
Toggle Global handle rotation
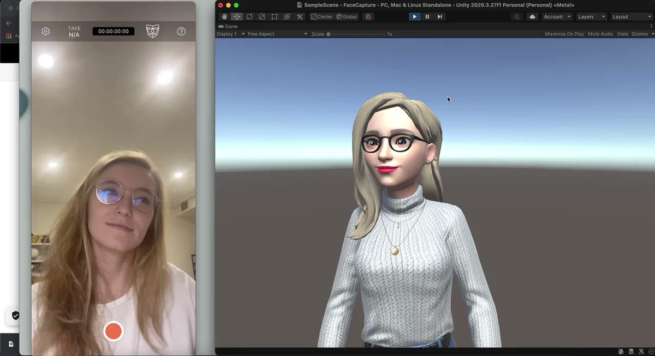(347, 17)
